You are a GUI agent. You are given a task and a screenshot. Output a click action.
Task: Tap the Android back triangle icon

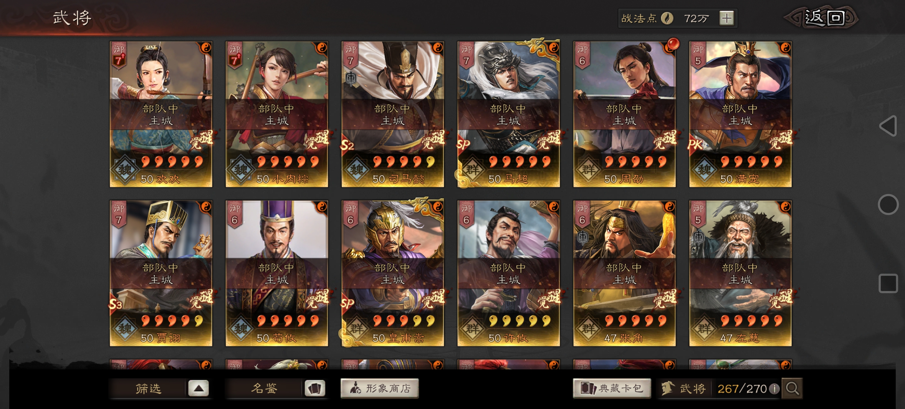click(x=888, y=126)
